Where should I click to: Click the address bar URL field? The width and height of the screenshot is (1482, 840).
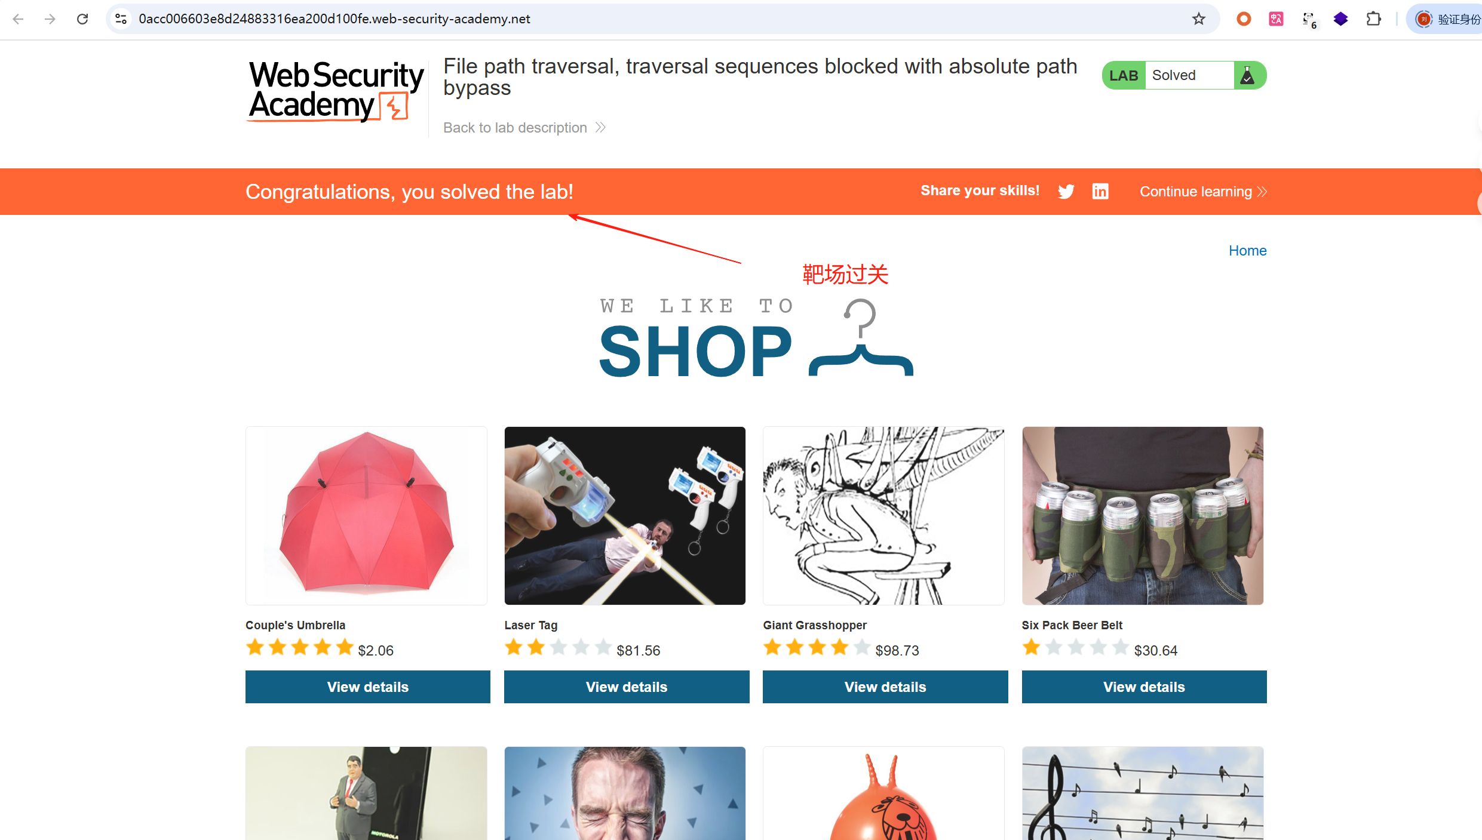click(657, 19)
